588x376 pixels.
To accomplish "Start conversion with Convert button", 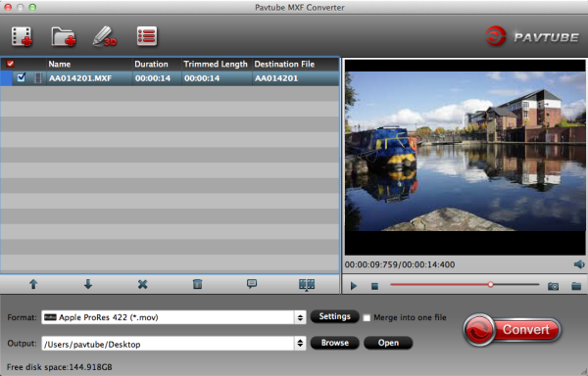I will click(512, 330).
